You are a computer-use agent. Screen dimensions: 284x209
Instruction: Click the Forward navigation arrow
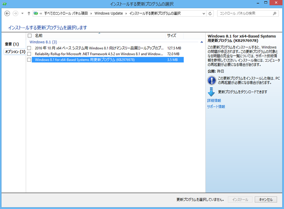coord(16,13)
